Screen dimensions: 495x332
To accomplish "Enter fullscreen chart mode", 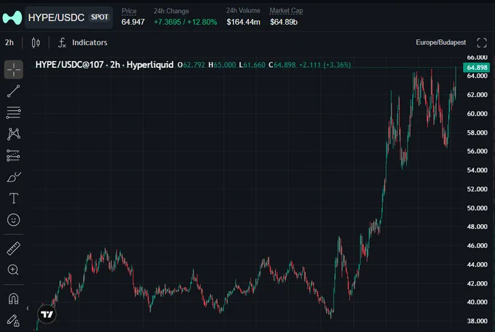I will [x=482, y=42].
